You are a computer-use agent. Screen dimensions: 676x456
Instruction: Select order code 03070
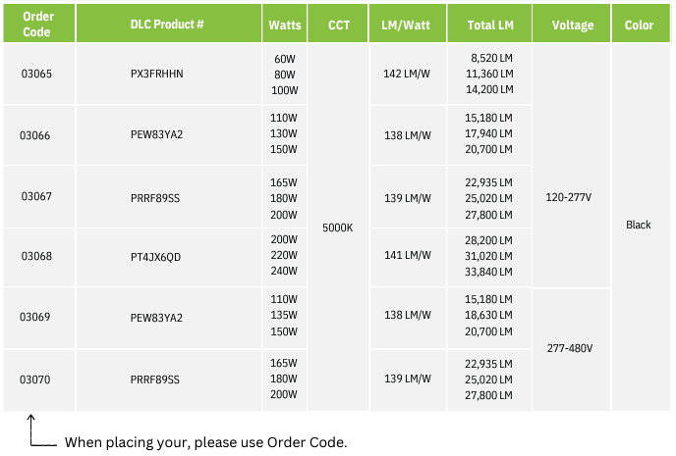pos(35,380)
